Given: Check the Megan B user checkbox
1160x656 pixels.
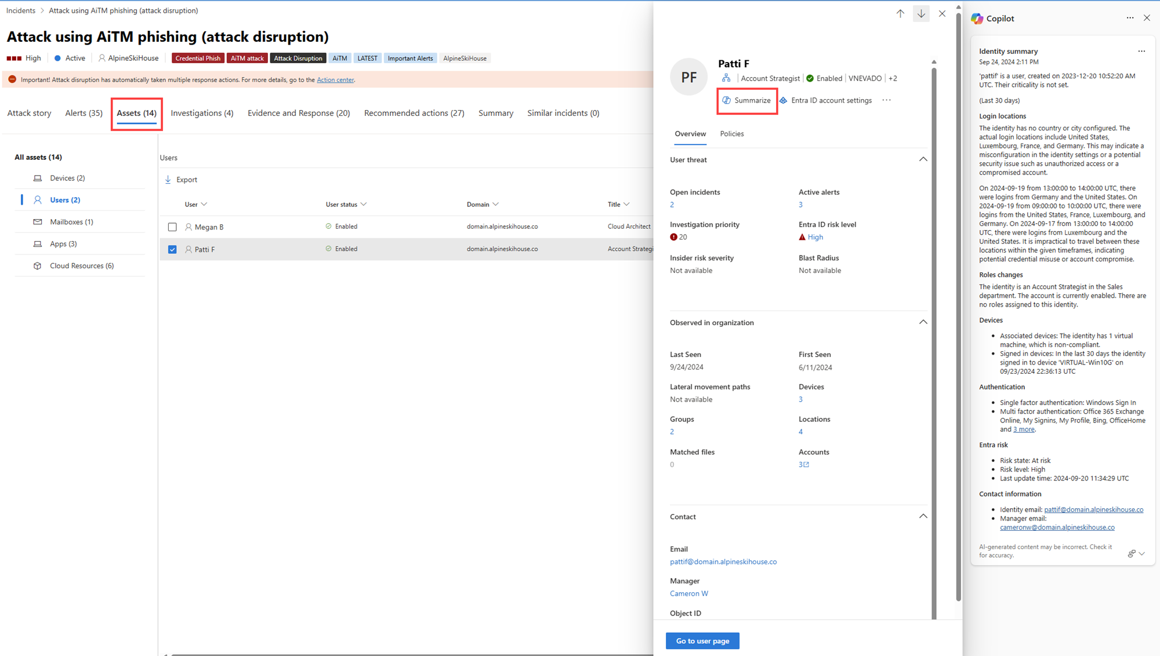Looking at the screenshot, I should pyautogui.click(x=172, y=227).
